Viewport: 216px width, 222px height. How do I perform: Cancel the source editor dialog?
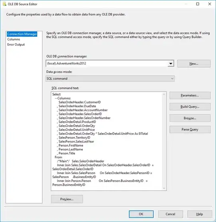pyautogui.click(x=170, y=214)
